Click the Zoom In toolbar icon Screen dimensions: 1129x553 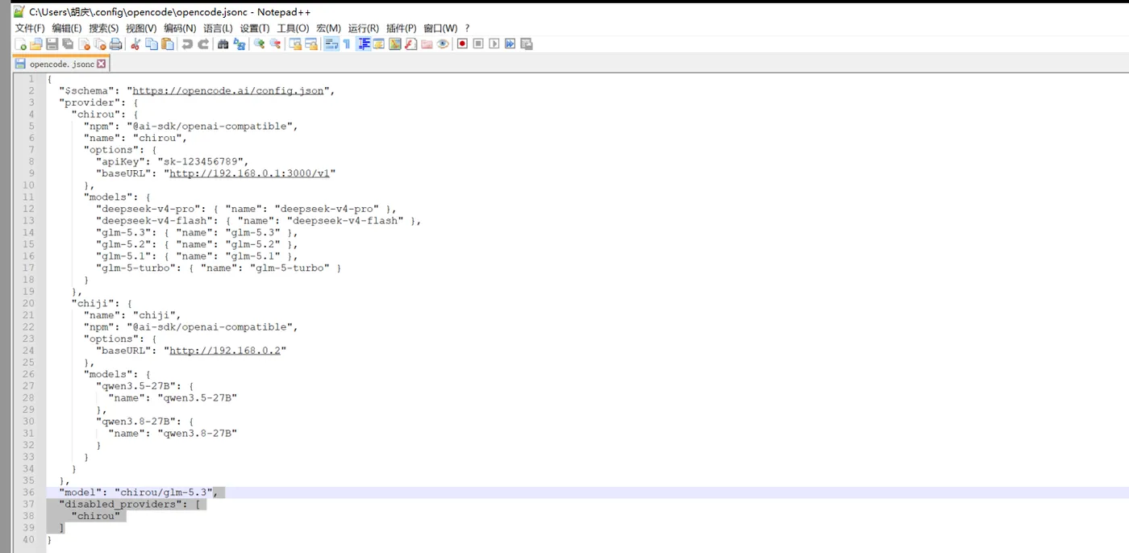pyautogui.click(x=259, y=44)
